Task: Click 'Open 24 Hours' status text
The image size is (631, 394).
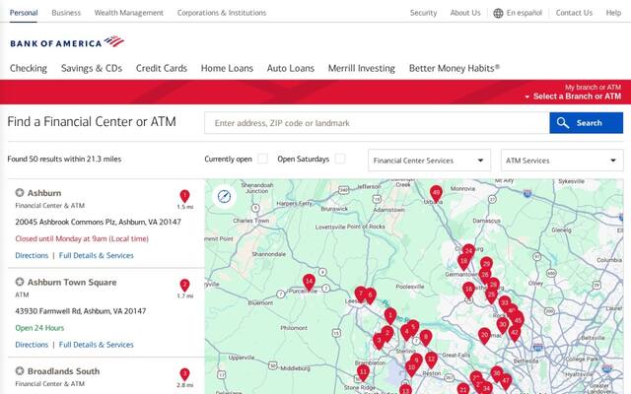Action: tap(39, 328)
